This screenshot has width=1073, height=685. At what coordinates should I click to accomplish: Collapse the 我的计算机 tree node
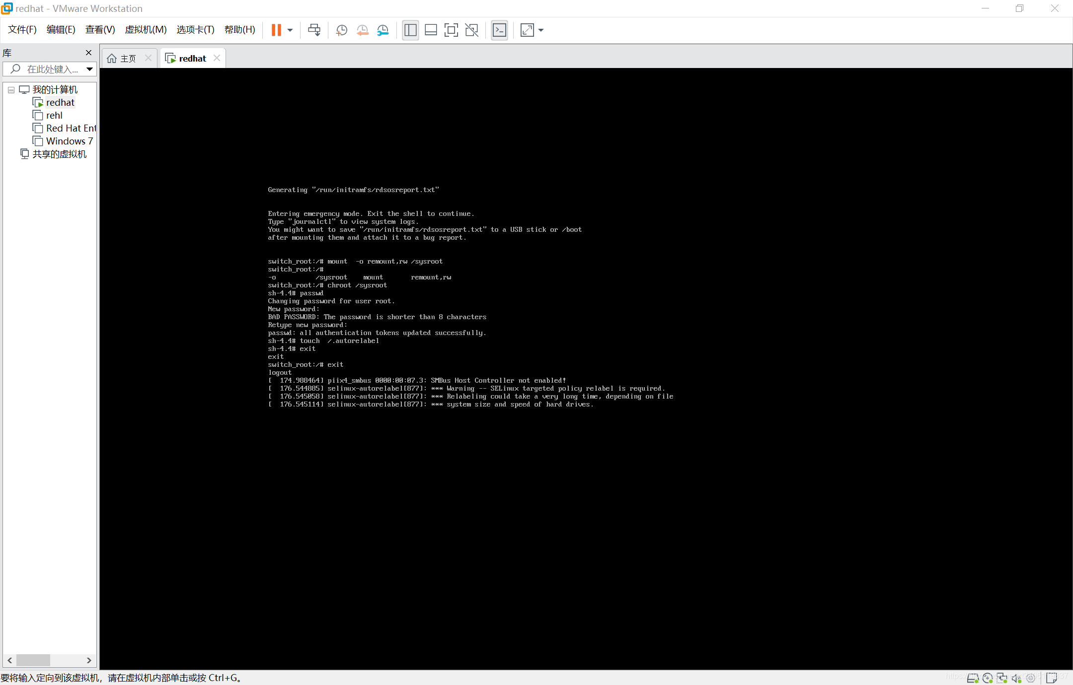11,90
